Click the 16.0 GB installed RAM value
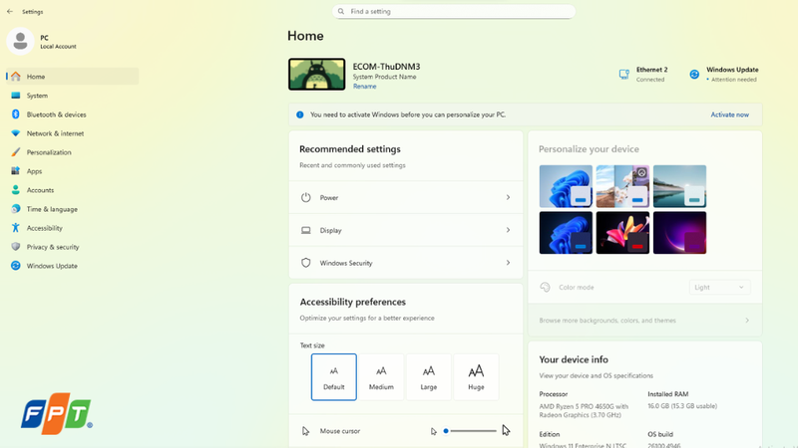The height and width of the screenshot is (448, 798). pyautogui.click(x=682, y=406)
